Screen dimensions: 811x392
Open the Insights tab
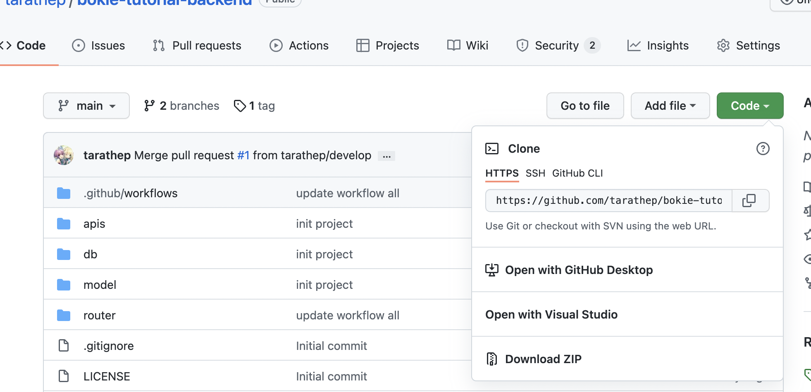[x=658, y=45]
